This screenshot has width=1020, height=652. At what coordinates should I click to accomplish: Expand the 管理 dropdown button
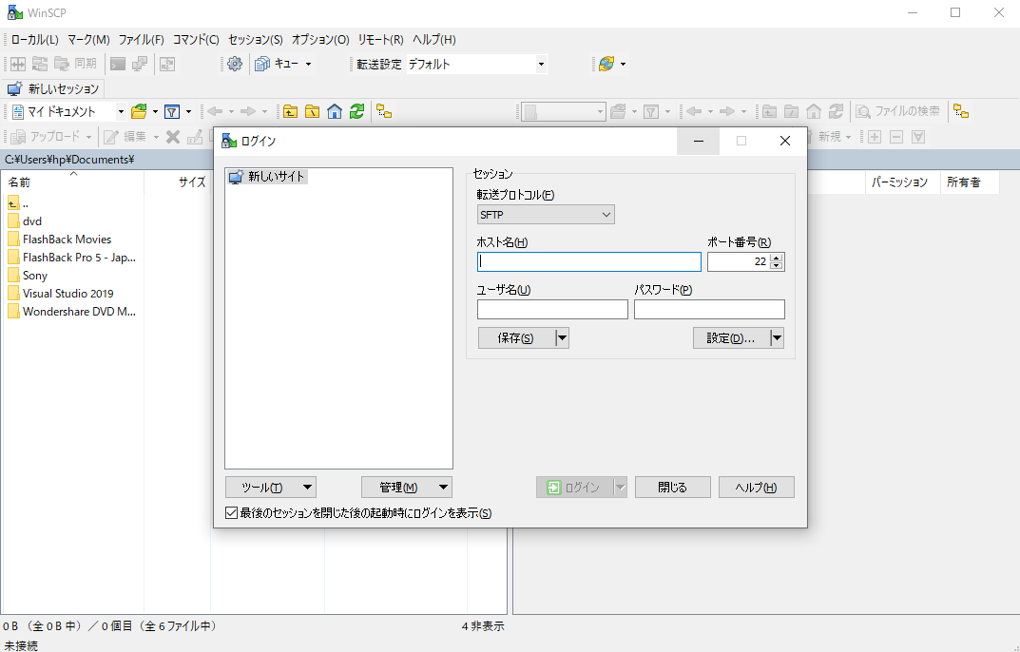(x=407, y=488)
